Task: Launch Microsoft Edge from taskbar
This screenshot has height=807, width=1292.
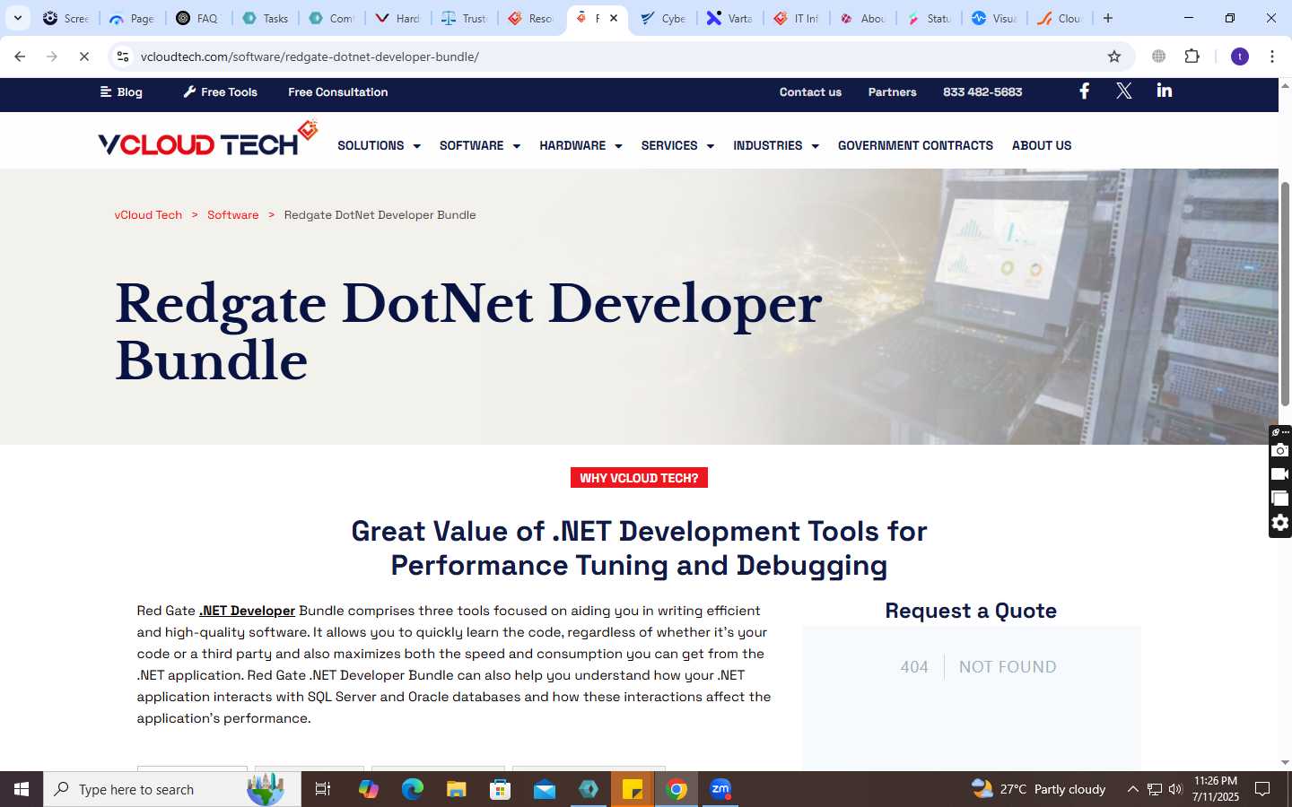Action: [413, 789]
